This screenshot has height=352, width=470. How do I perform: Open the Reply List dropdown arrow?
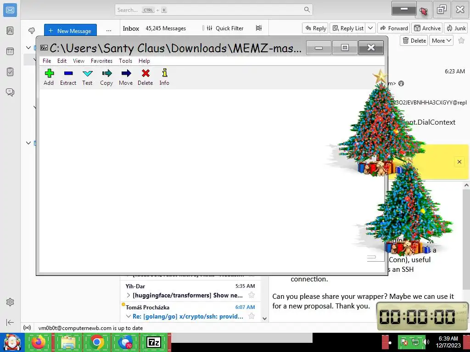370,28
